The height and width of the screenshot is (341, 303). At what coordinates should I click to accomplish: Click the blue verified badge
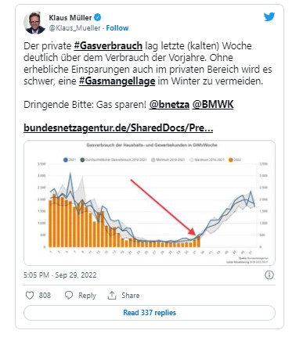(97, 18)
